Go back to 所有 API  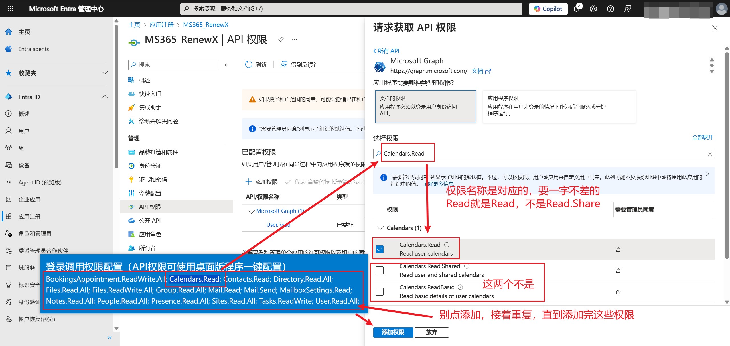click(386, 51)
